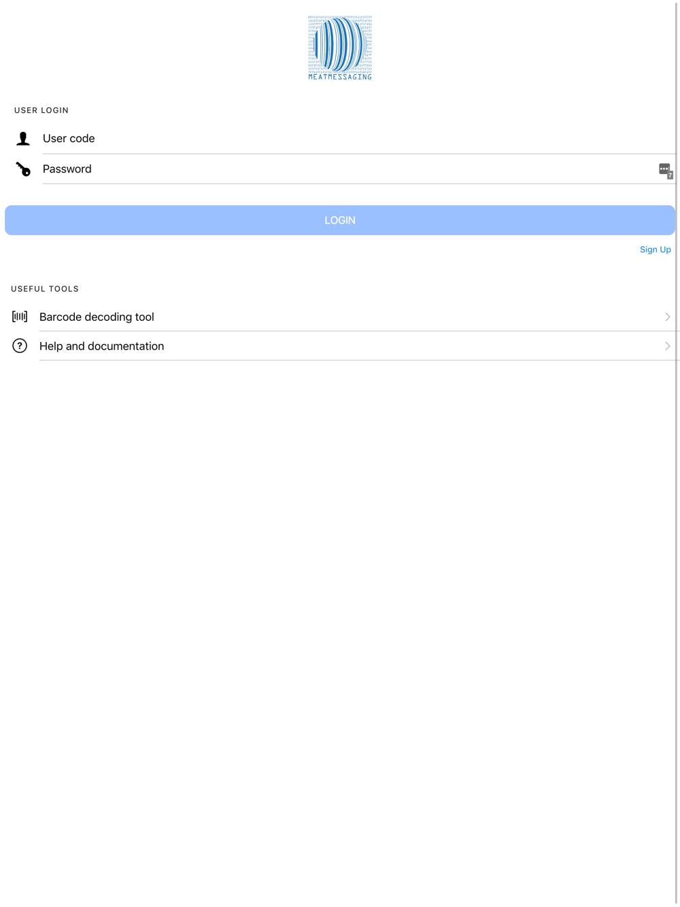
Task: Click the user silhouette icon
Action: pyautogui.click(x=23, y=139)
